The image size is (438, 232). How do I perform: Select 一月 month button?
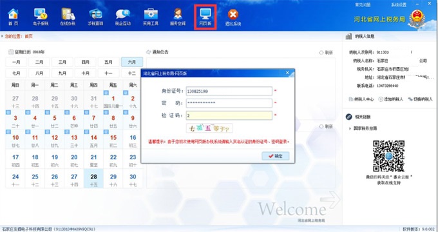point(16,62)
